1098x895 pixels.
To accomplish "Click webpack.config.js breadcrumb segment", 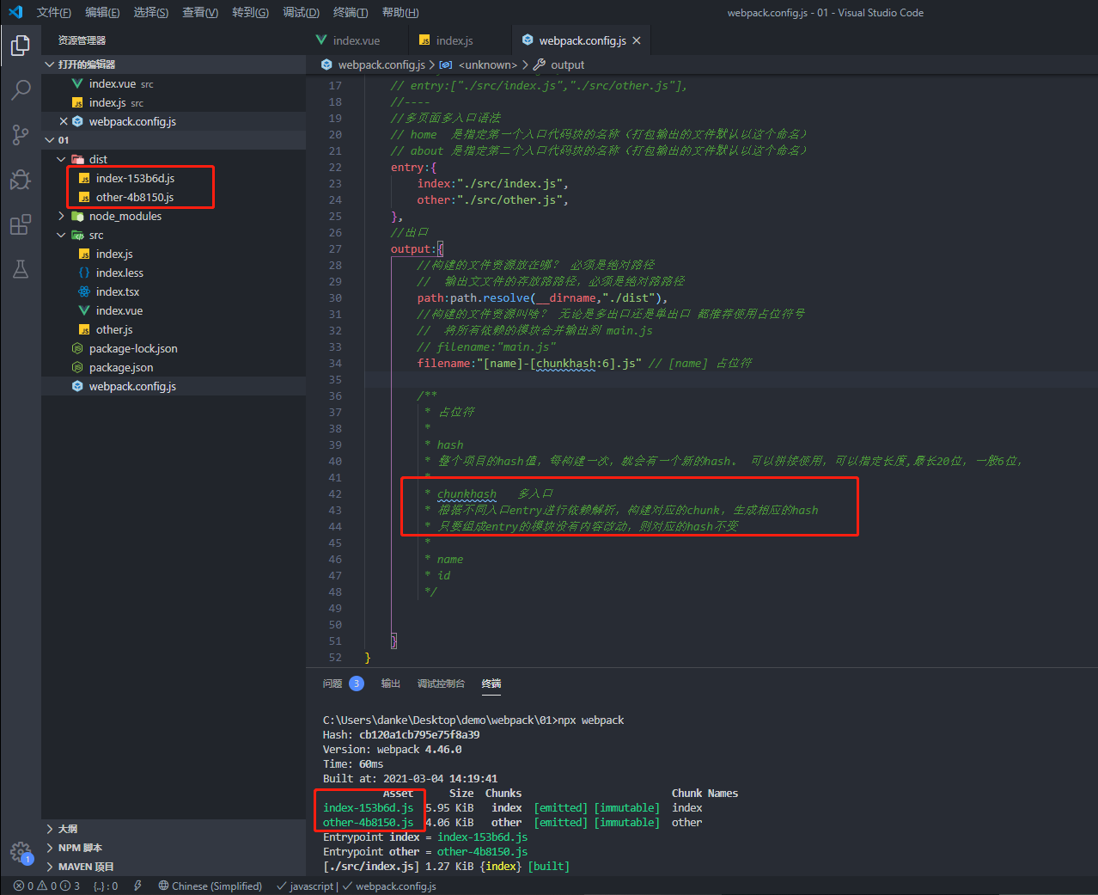I will pos(373,64).
